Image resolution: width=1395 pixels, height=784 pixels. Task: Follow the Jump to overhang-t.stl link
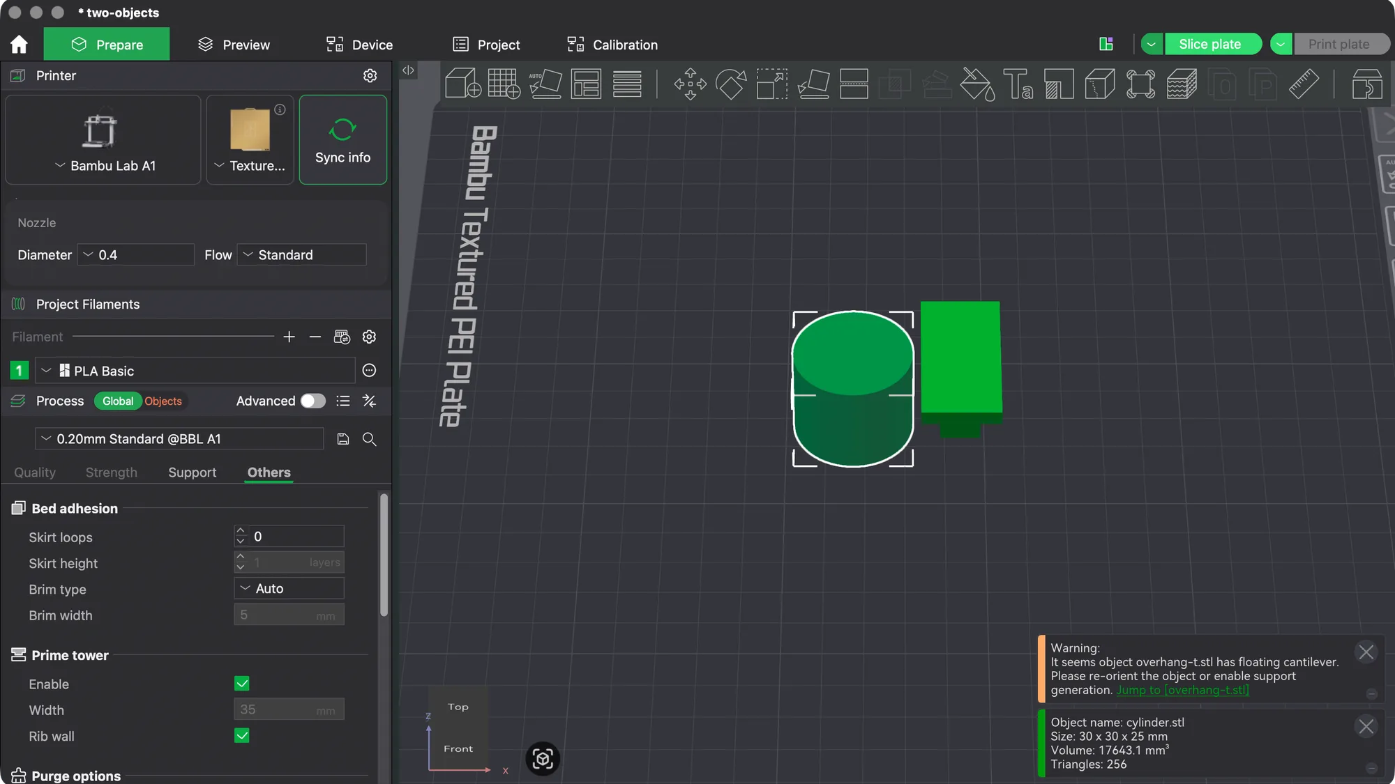(x=1183, y=690)
